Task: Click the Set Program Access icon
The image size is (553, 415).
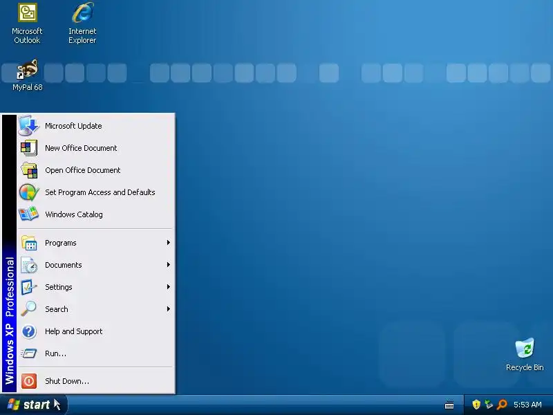Action: coord(29,192)
